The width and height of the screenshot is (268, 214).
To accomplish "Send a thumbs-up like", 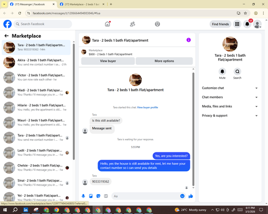I will coord(191,196).
